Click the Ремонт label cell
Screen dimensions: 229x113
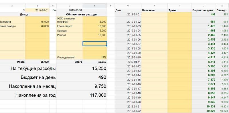(70, 35)
